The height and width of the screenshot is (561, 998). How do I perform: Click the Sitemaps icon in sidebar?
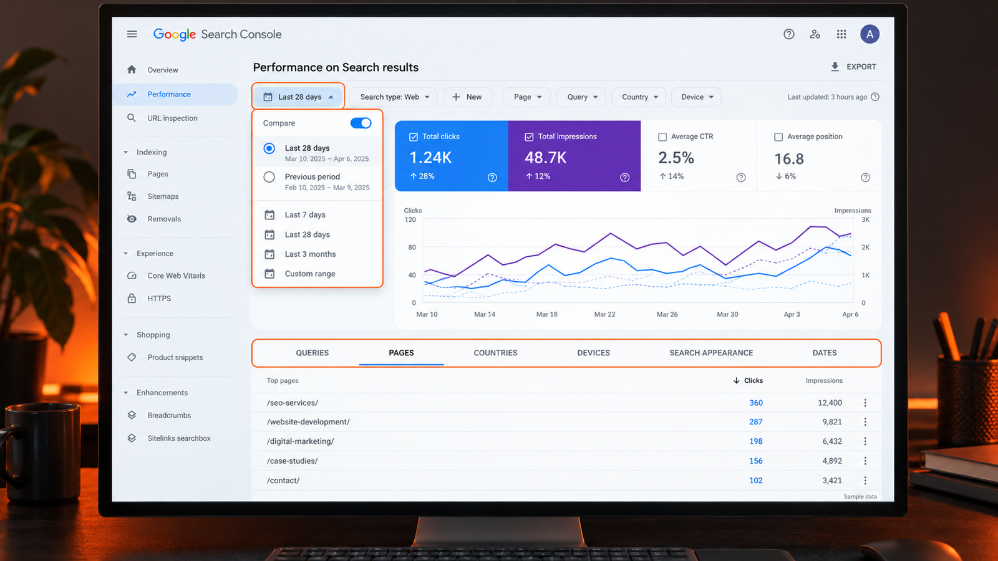[x=132, y=196]
